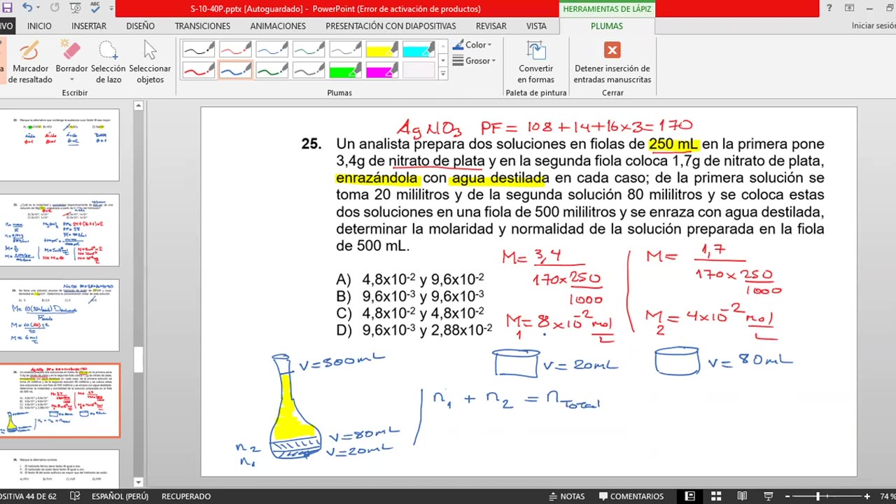This screenshot has height=504, width=896.
Task: Click zoom out minus button
Action: click(x=786, y=496)
